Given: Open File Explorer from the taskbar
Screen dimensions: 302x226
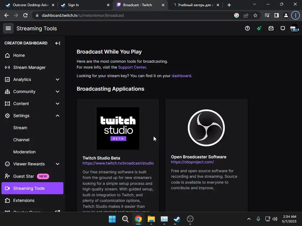Looking at the screenshot, I should pos(151,219).
